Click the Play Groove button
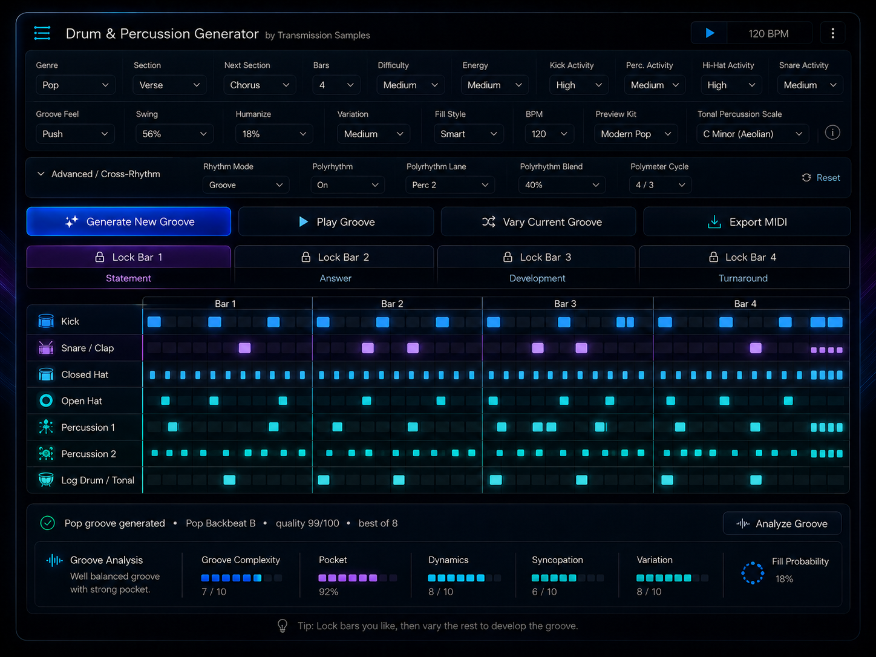 click(336, 221)
